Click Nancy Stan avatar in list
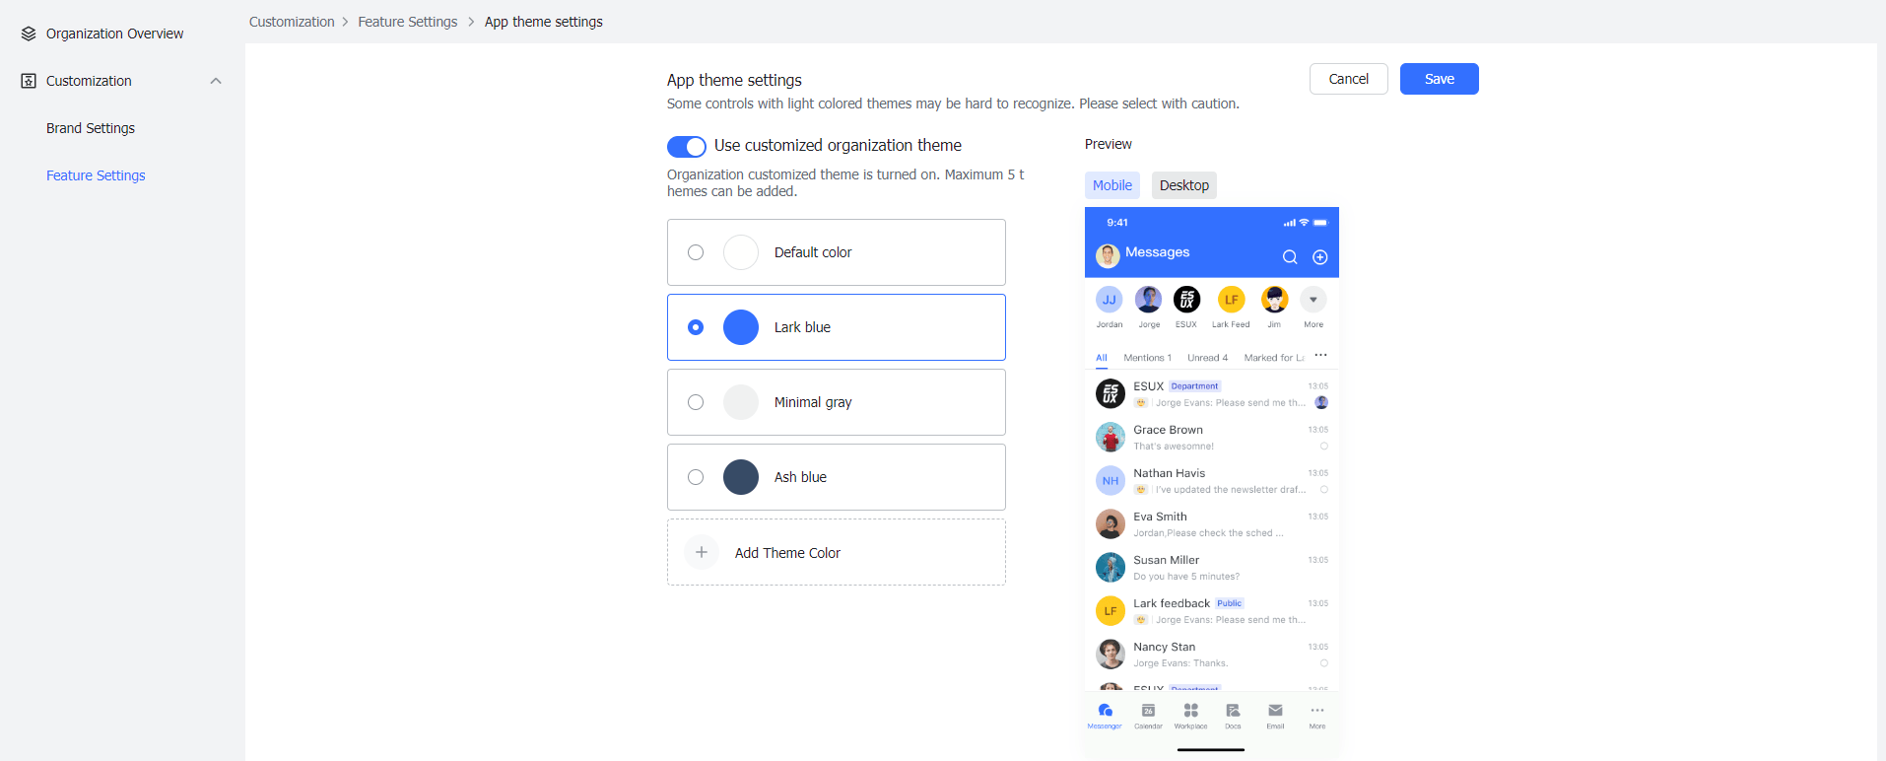Image resolution: width=1886 pixels, height=761 pixels. pos(1111,654)
